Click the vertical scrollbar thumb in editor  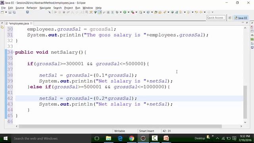coord(245,102)
